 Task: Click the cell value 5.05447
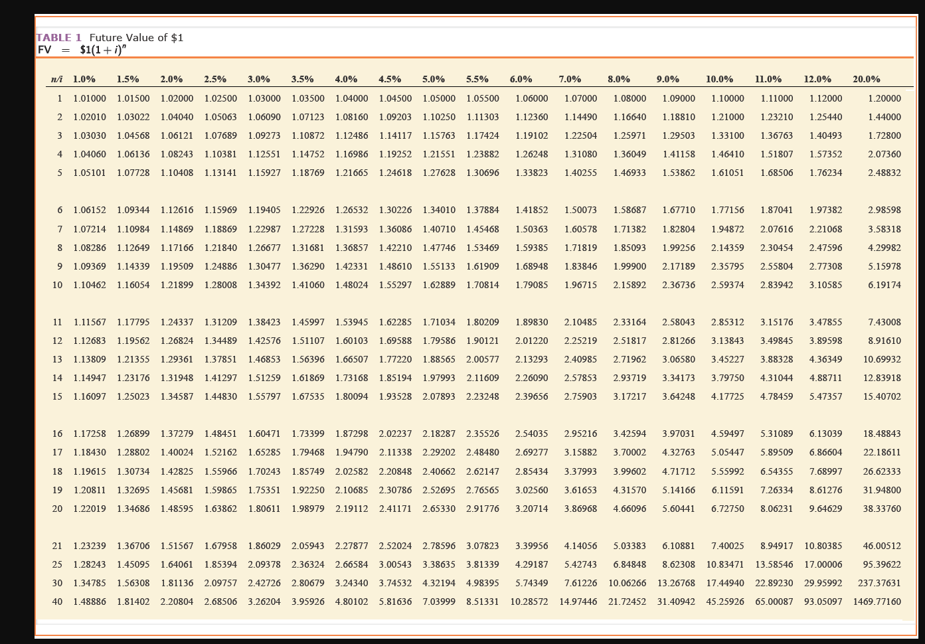(728, 452)
